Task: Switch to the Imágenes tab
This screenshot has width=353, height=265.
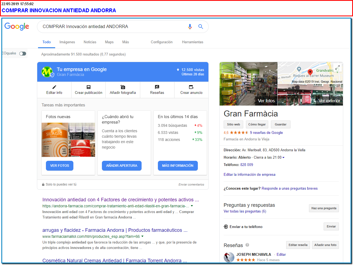Action: click(67, 42)
